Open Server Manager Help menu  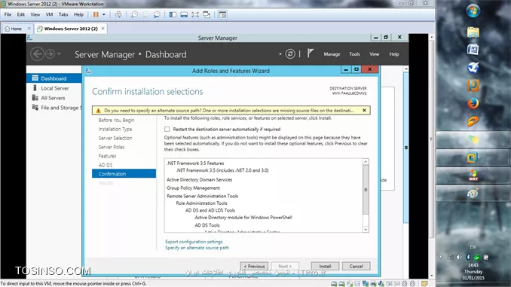click(394, 54)
